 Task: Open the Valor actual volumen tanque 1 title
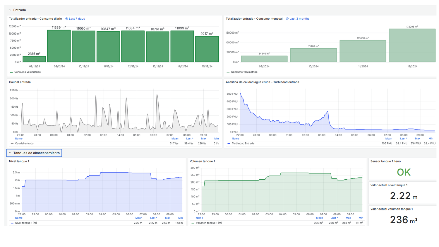pos(392,209)
